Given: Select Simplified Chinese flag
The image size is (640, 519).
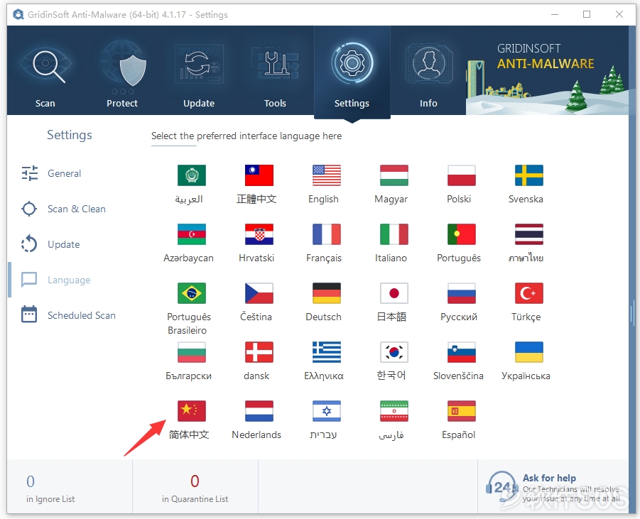Looking at the screenshot, I should (x=192, y=411).
